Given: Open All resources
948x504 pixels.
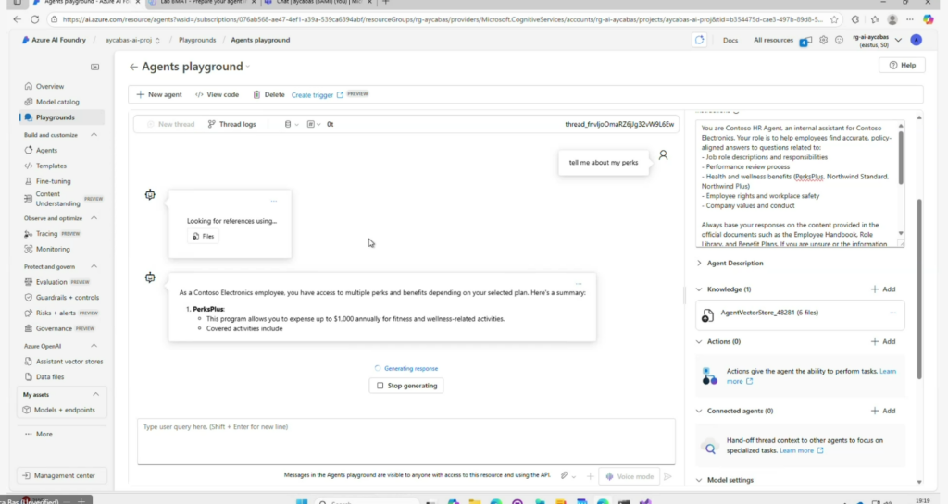Looking at the screenshot, I should (x=773, y=41).
